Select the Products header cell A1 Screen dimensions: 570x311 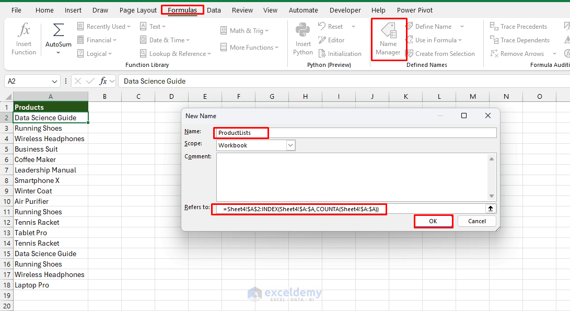point(51,107)
